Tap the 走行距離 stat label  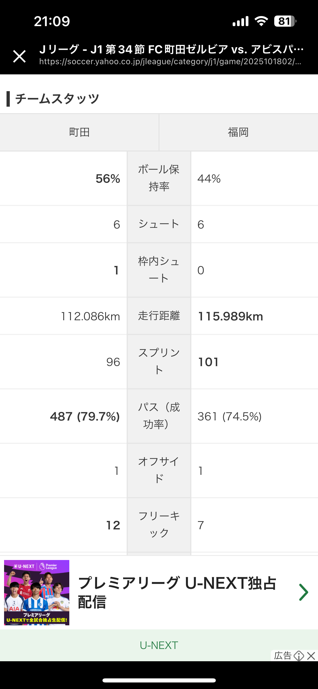[159, 316]
